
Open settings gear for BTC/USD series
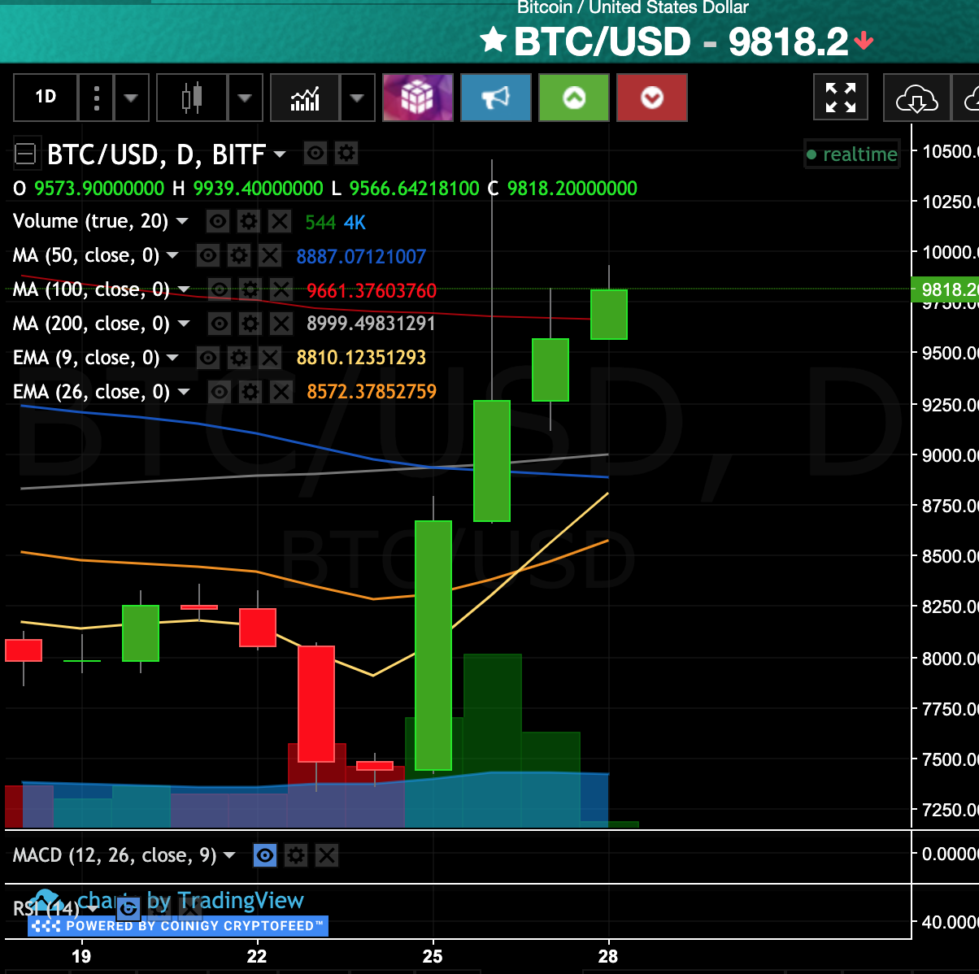pyautogui.click(x=346, y=153)
